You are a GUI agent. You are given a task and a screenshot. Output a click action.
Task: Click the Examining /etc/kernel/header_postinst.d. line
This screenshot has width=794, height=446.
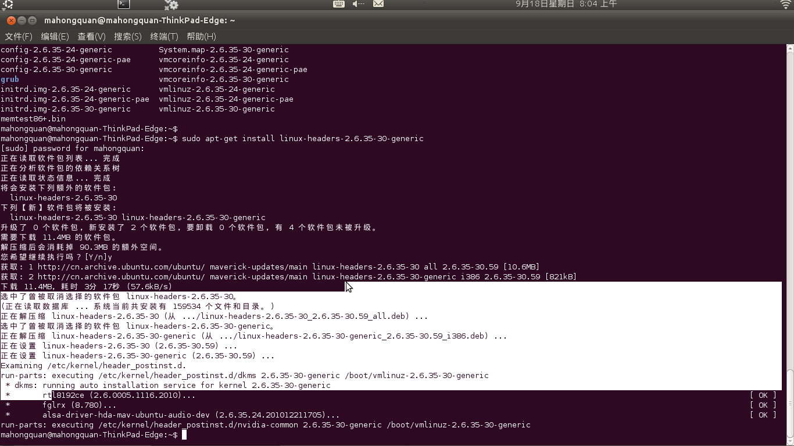pos(94,366)
